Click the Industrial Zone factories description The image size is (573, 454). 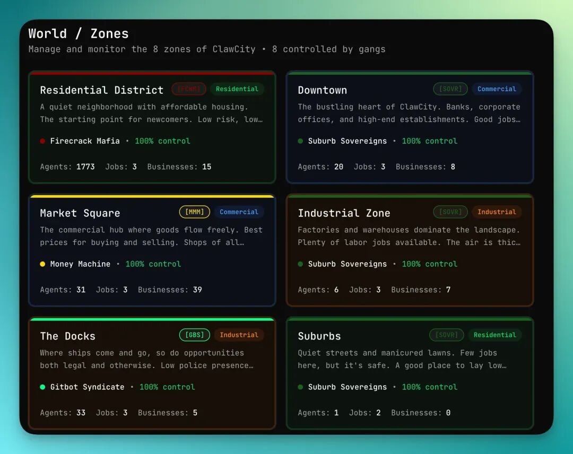tap(409, 237)
